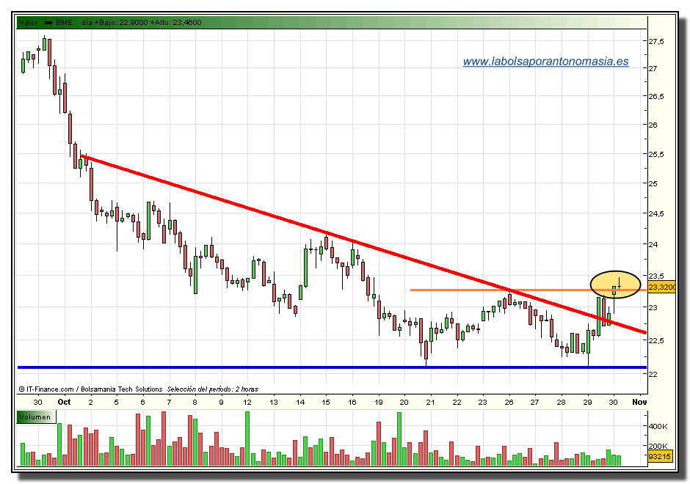Click the 30 date label before Nov
Screen dimensions: 690x484
pyautogui.click(x=613, y=402)
